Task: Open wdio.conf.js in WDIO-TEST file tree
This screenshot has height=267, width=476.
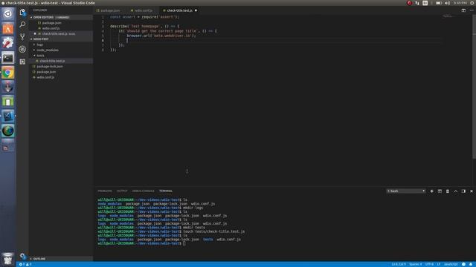Action: 45,77
